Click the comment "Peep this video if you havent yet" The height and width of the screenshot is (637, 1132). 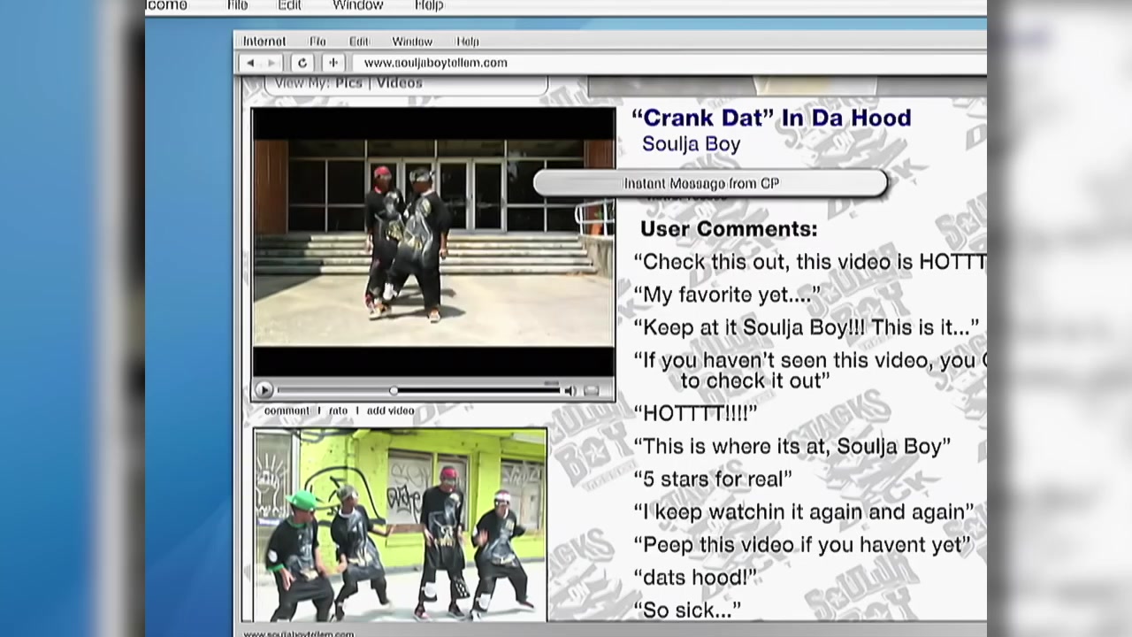tap(802, 544)
